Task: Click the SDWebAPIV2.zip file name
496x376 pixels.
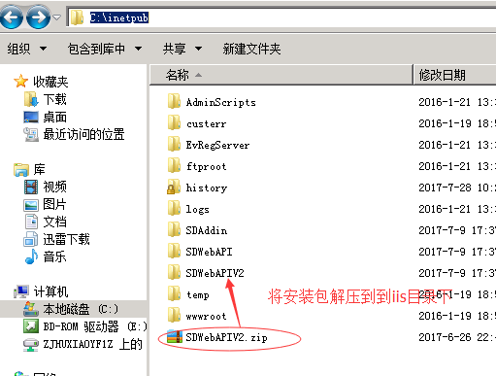Action: [226, 337]
